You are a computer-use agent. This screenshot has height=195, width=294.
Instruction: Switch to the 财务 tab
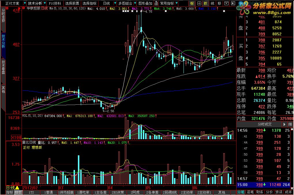click(x=260, y=192)
